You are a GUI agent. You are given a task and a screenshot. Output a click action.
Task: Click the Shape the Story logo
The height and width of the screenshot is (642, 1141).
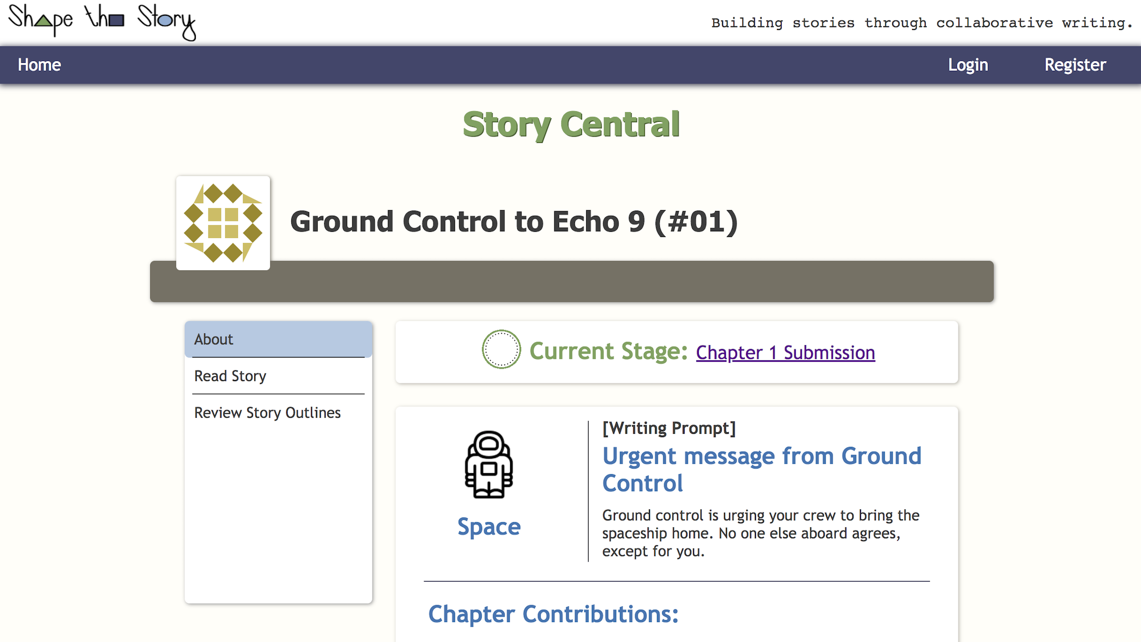(x=102, y=21)
